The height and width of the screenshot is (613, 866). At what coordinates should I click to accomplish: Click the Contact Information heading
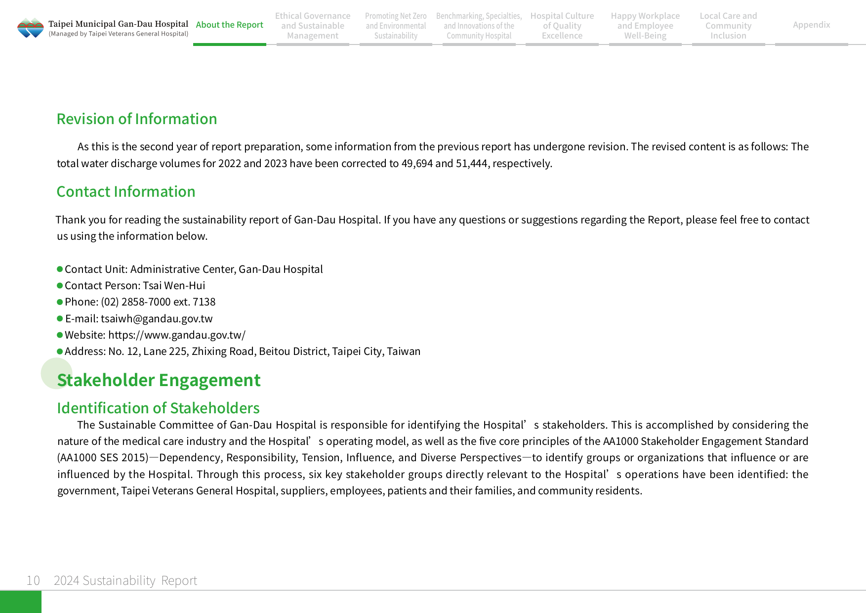coord(126,191)
